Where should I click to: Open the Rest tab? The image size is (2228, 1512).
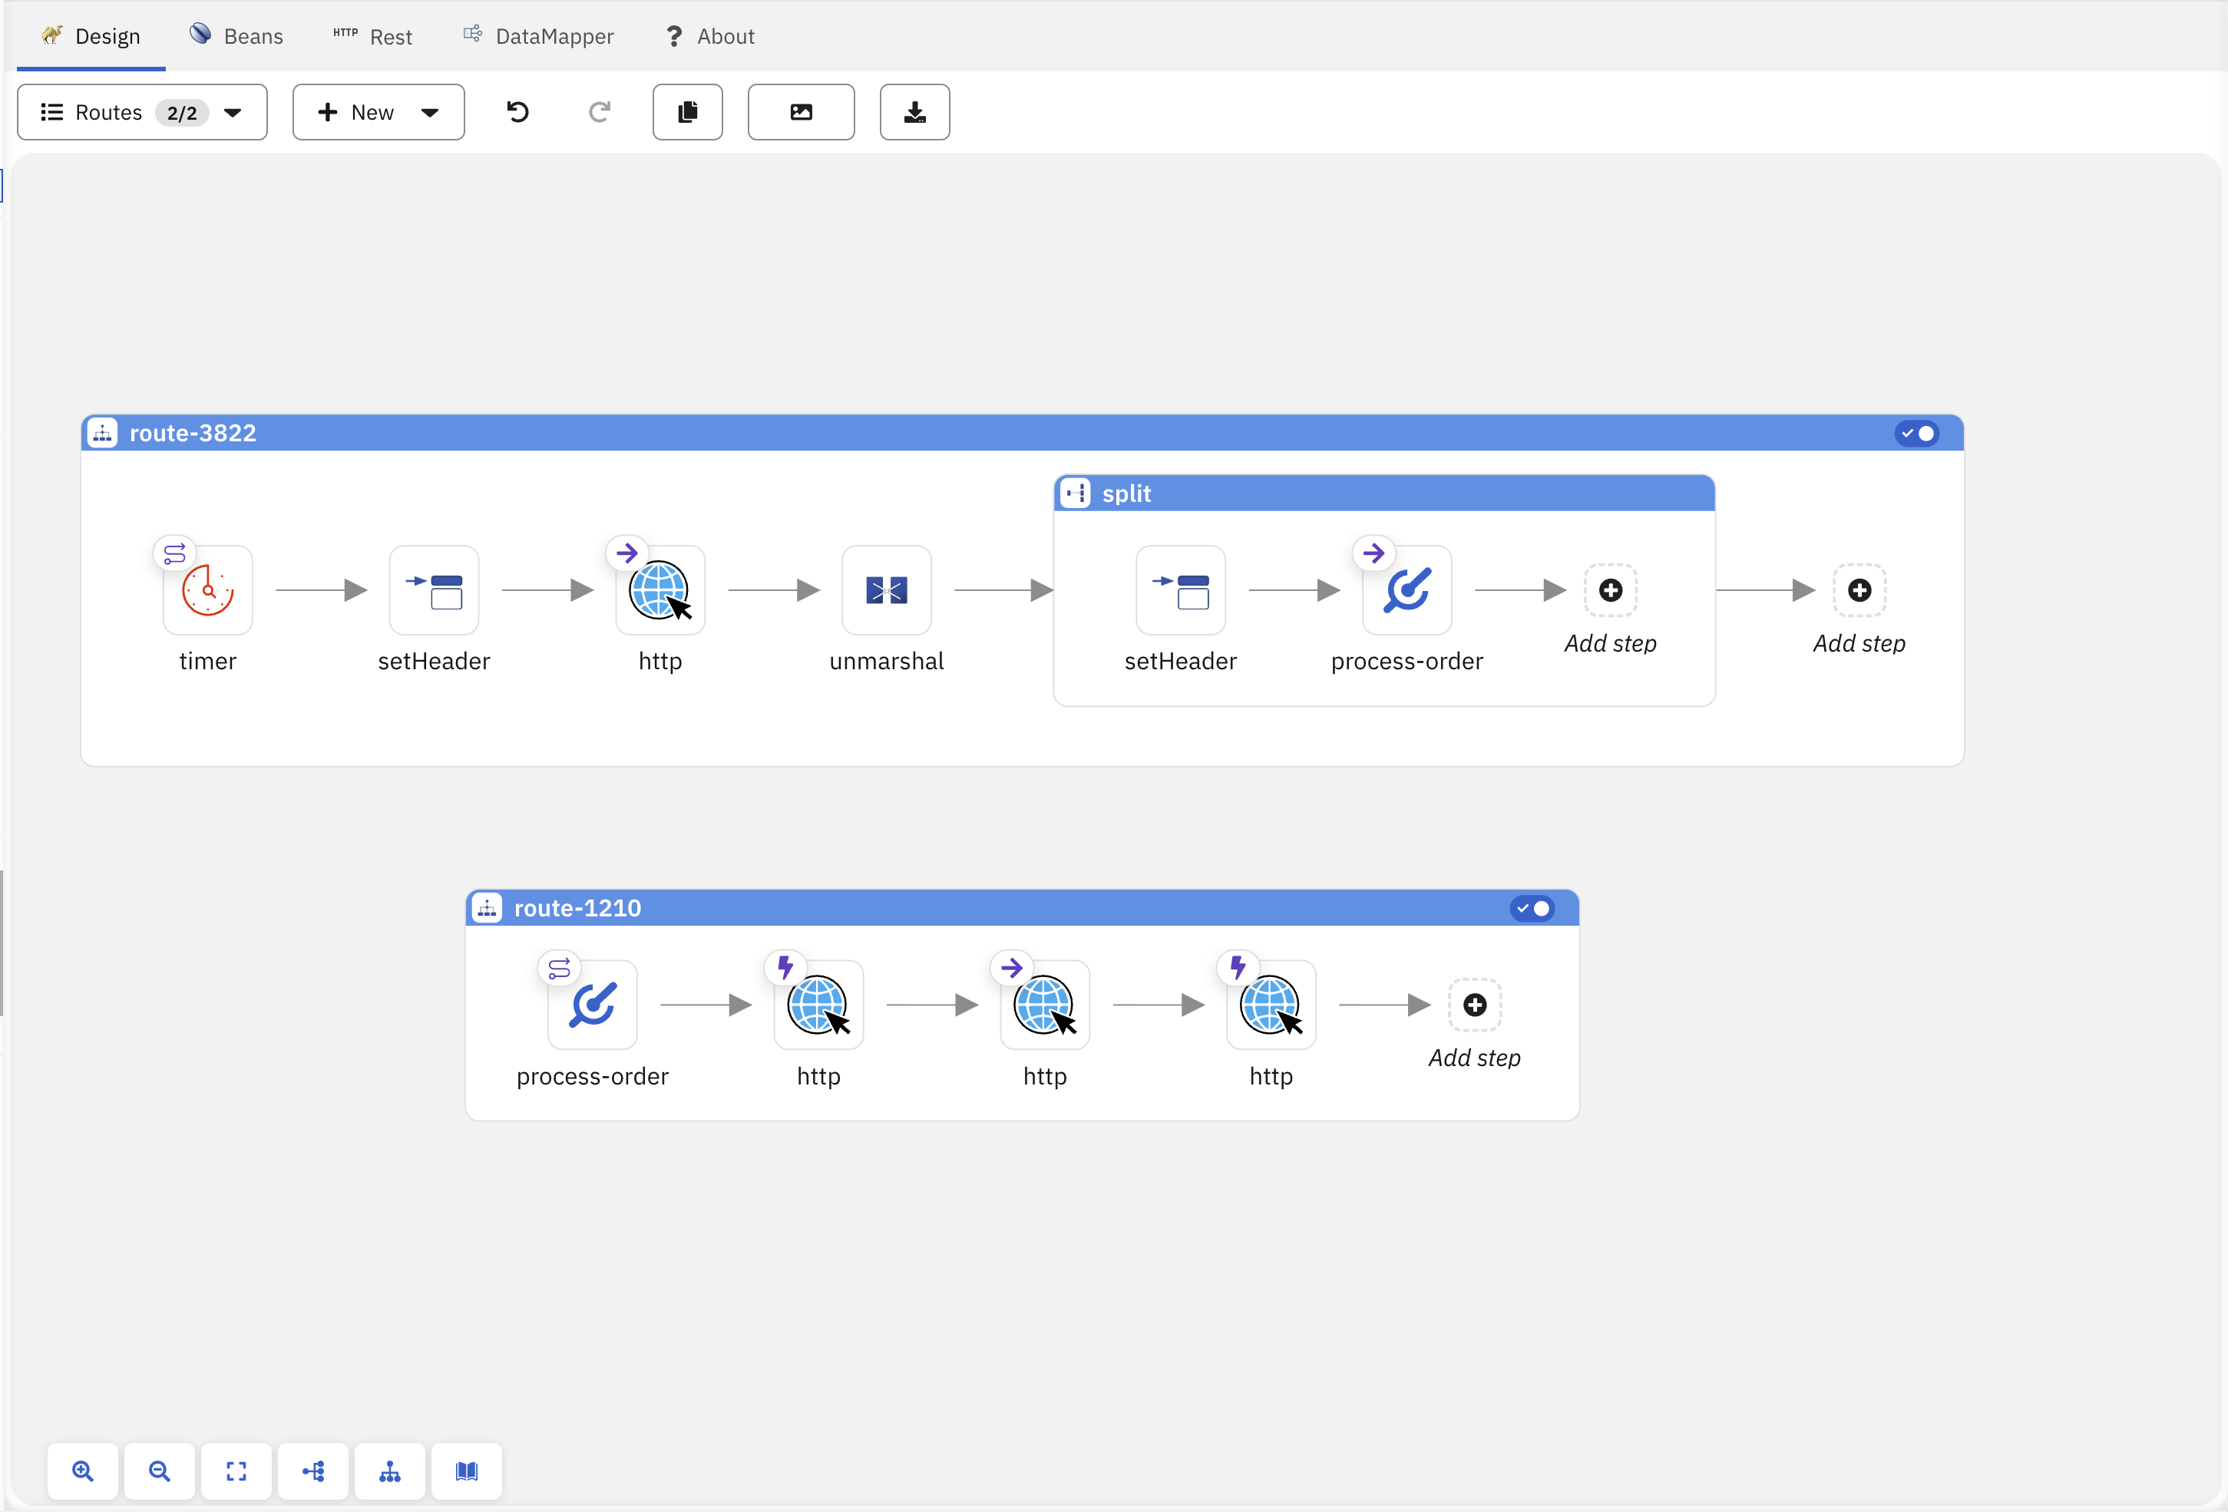(372, 36)
